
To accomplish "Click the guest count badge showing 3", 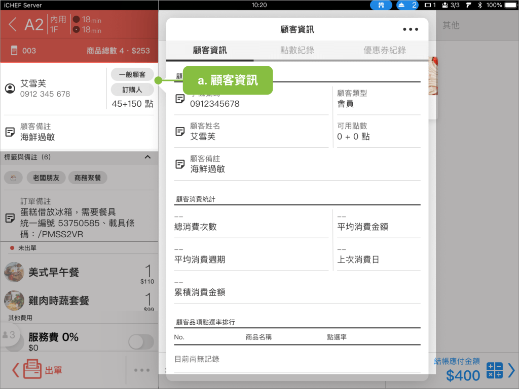I will tap(9, 335).
